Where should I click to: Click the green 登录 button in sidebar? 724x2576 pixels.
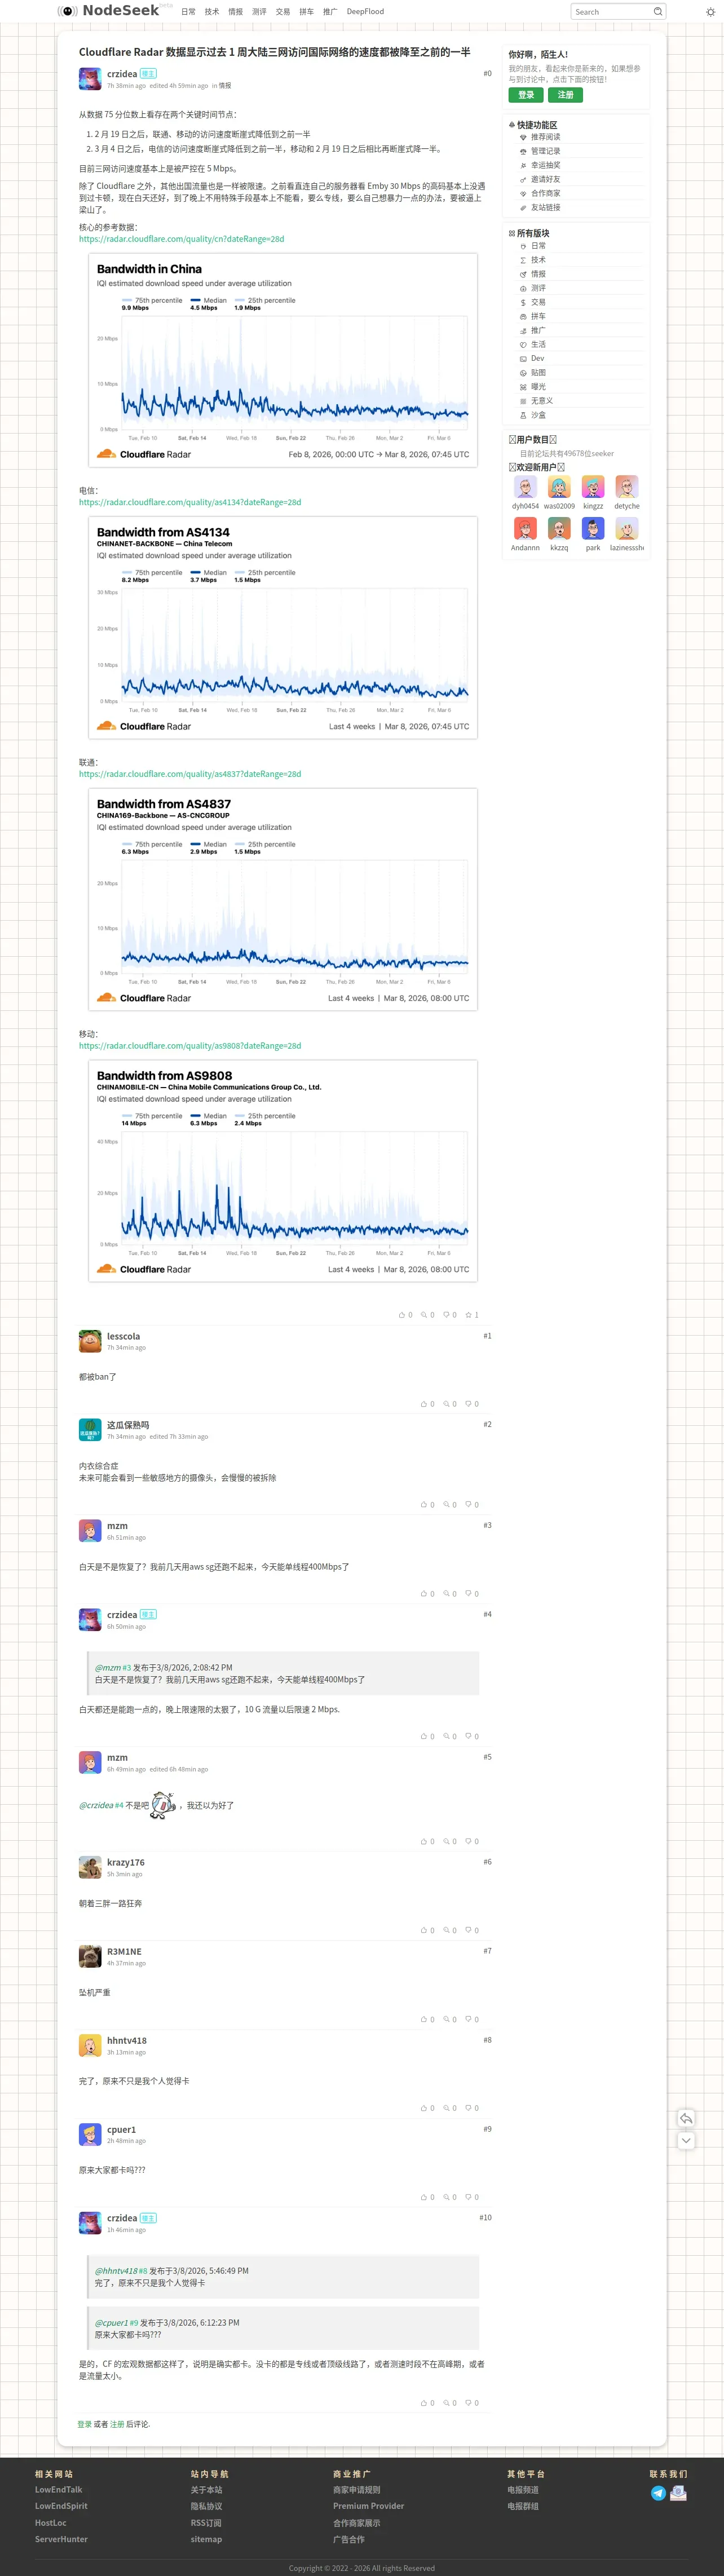[526, 95]
